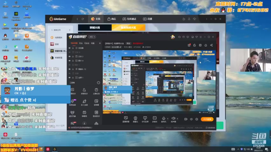
Task: Open the notification bell in streaming app
Action: (x=206, y=45)
